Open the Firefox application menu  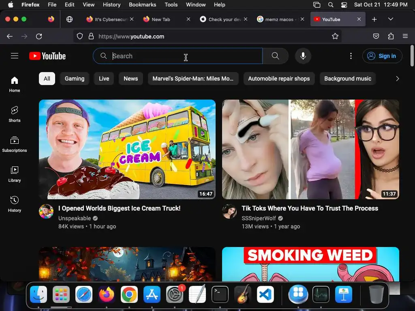tap(405, 36)
